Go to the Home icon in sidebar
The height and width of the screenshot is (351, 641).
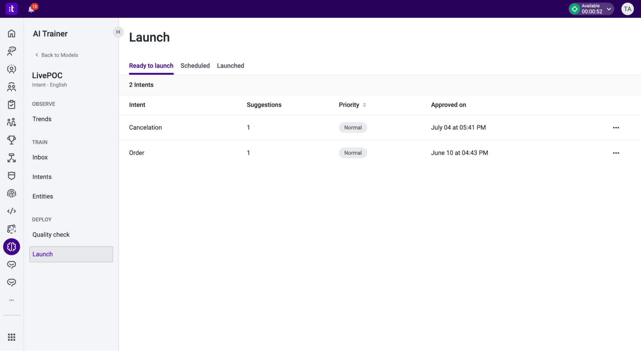(x=12, y=33)
